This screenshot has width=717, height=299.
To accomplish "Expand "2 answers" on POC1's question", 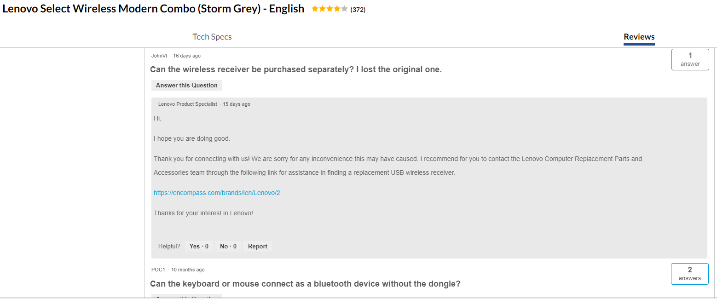I will [x=689, y=273].
